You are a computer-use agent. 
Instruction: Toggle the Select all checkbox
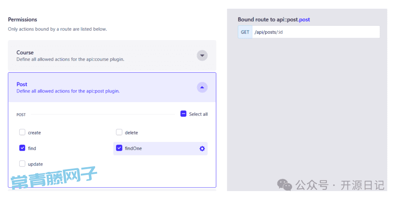(x=183, y=114)
